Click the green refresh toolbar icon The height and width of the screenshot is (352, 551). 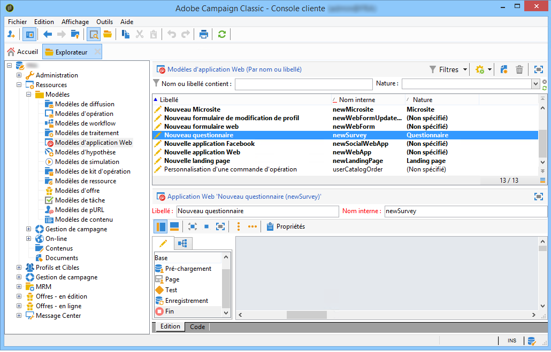point(221,34)
